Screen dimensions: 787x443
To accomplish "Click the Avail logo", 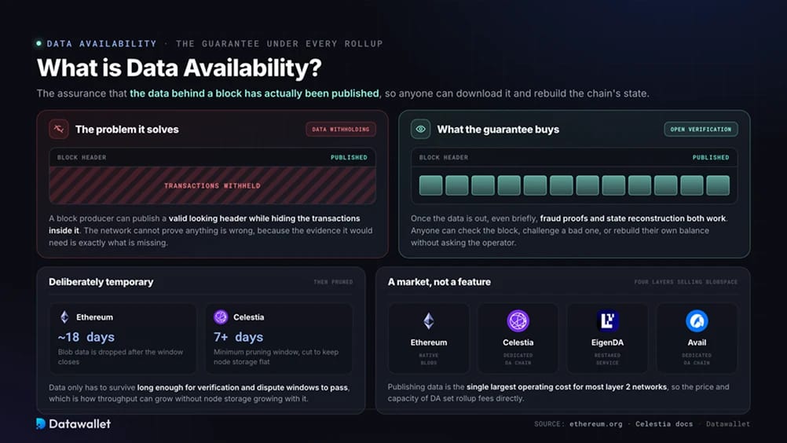I will point(697,321).
